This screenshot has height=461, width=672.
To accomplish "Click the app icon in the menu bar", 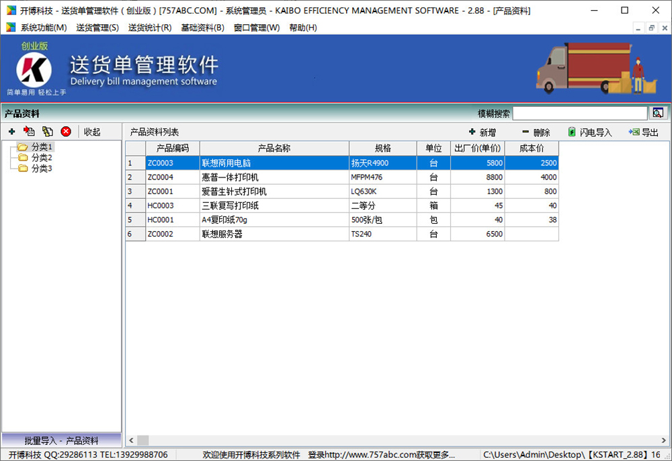I will pyautogui.click(x=11, y=28).
